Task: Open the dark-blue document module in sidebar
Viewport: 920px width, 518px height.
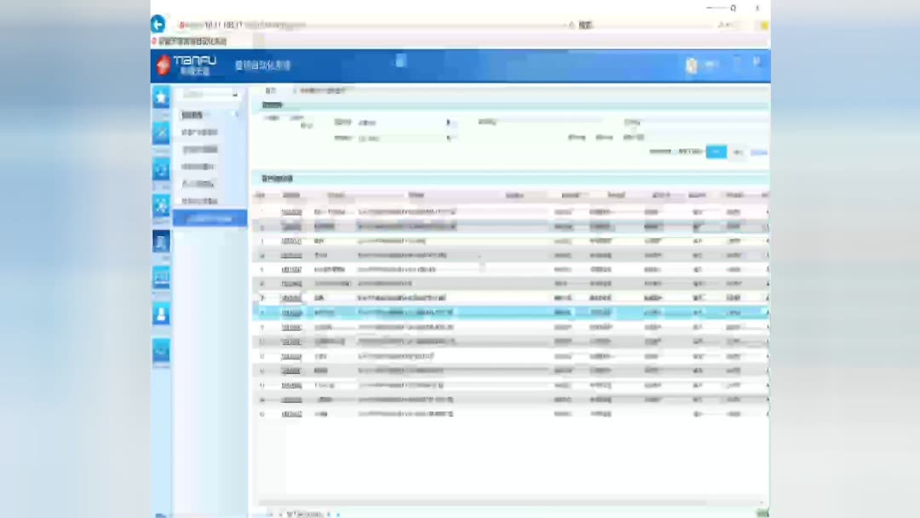Action: (x=161, y=242)
